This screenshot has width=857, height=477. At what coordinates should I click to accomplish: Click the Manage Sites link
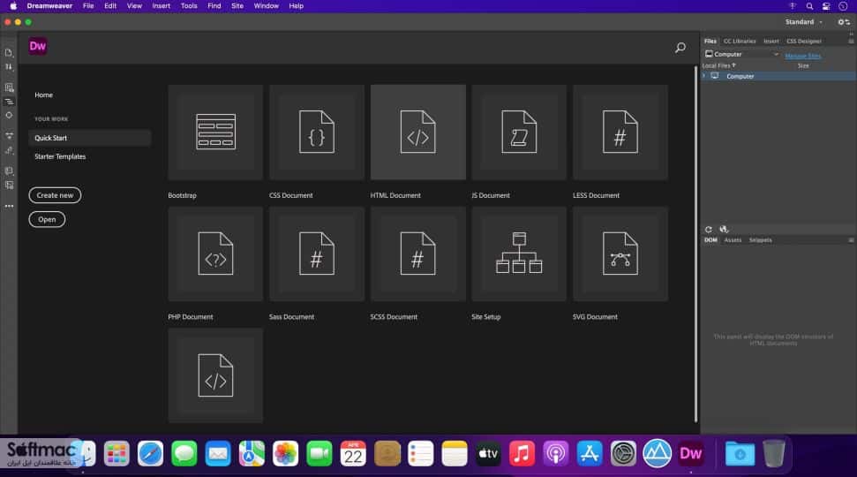(803, 56)
